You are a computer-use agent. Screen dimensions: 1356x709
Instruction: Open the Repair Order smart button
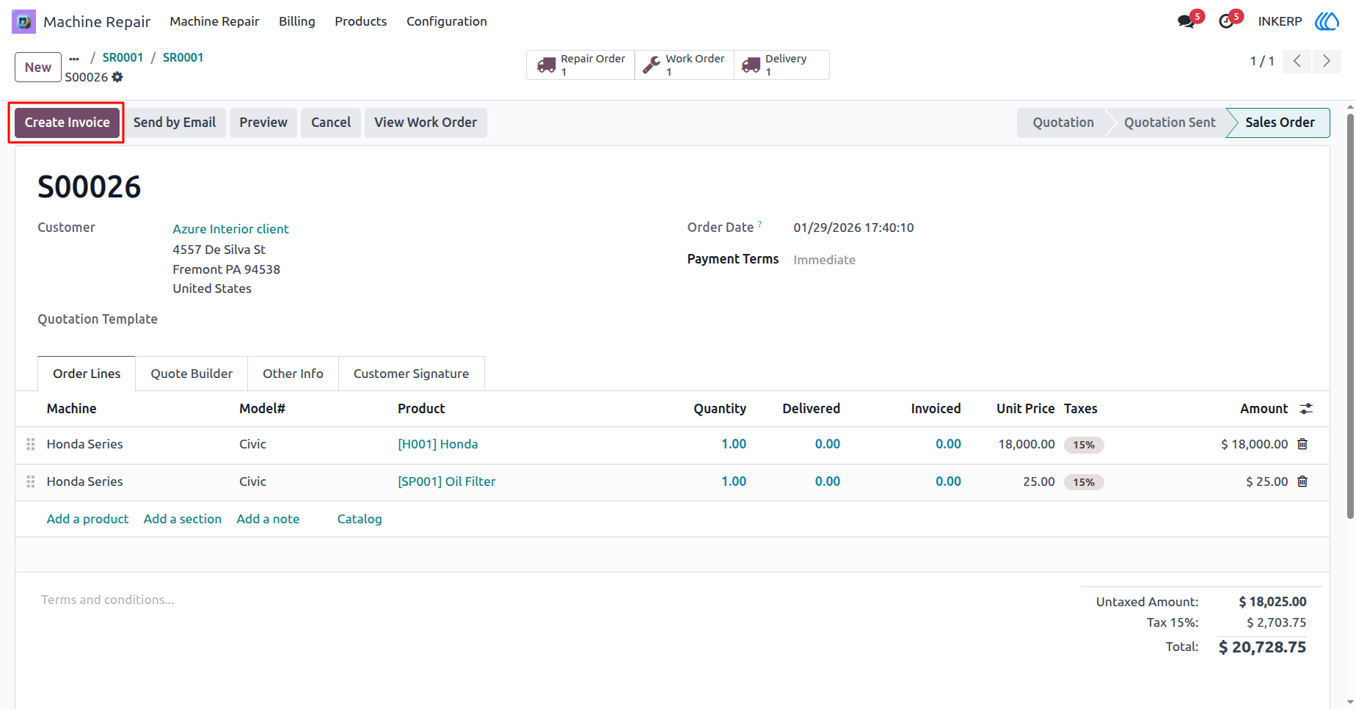point(580,65)
